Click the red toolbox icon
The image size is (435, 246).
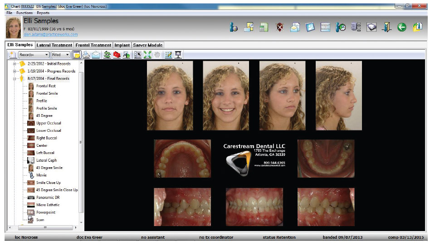point(117,55)
